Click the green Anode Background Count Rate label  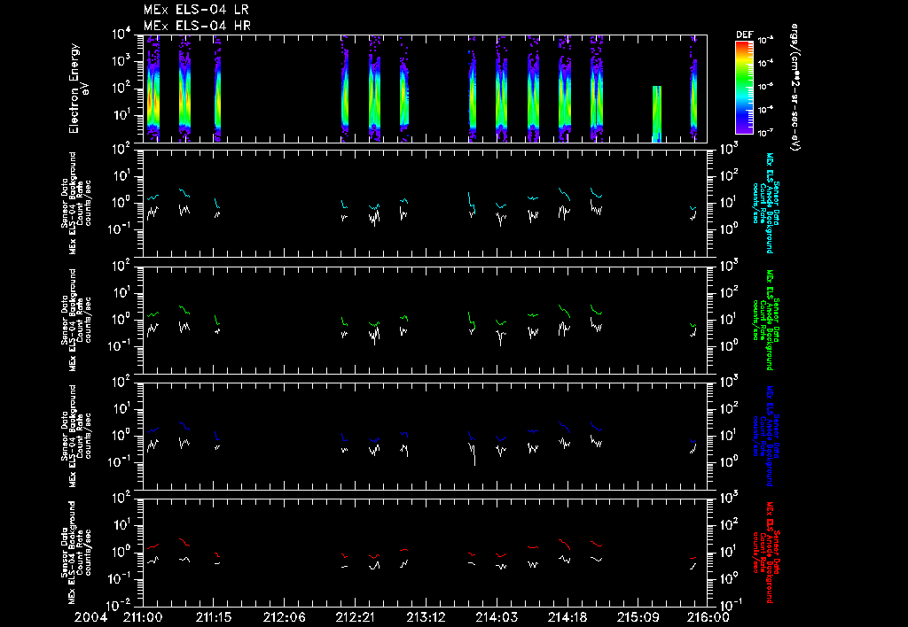click(x=765, y=320)
